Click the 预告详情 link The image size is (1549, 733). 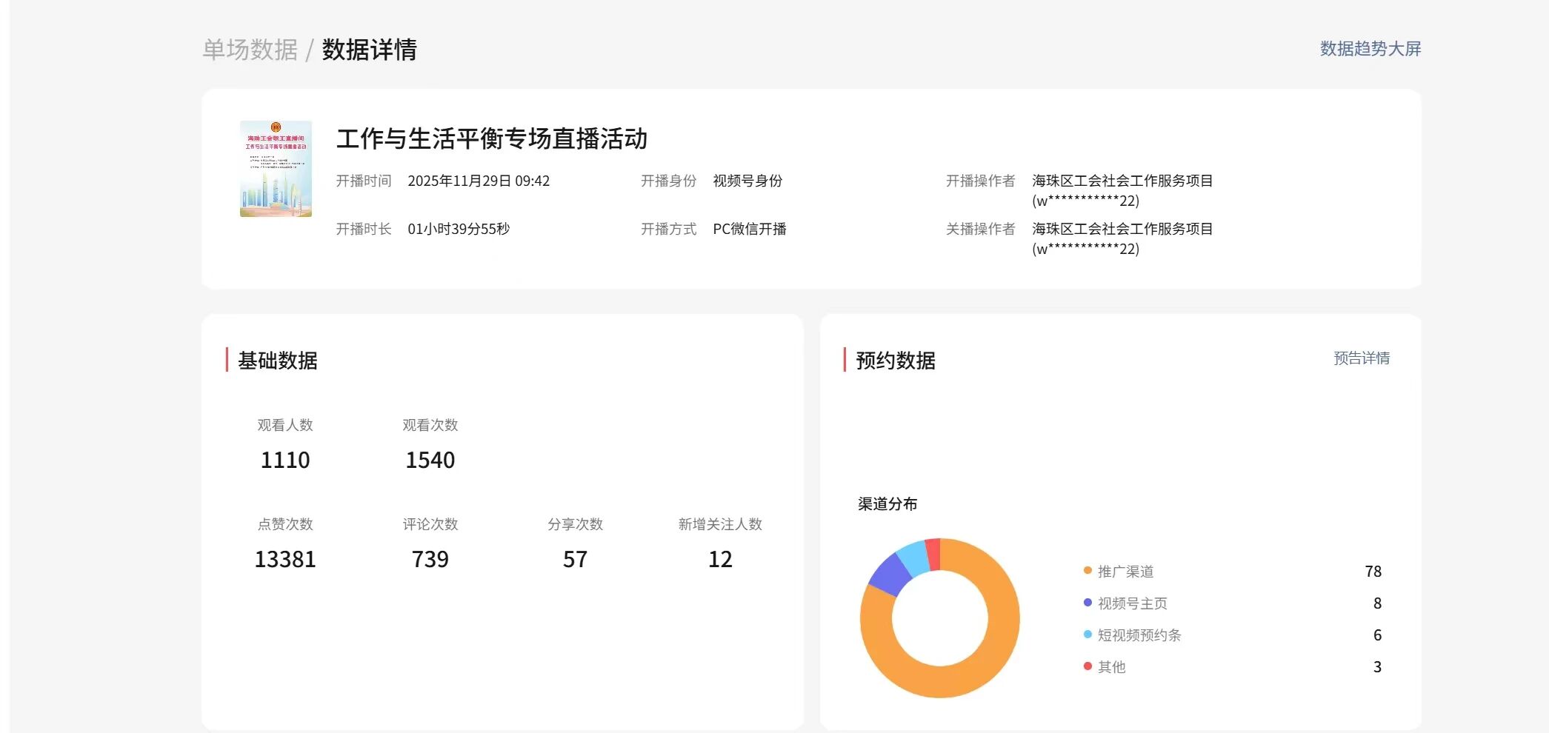[1361, 358]
